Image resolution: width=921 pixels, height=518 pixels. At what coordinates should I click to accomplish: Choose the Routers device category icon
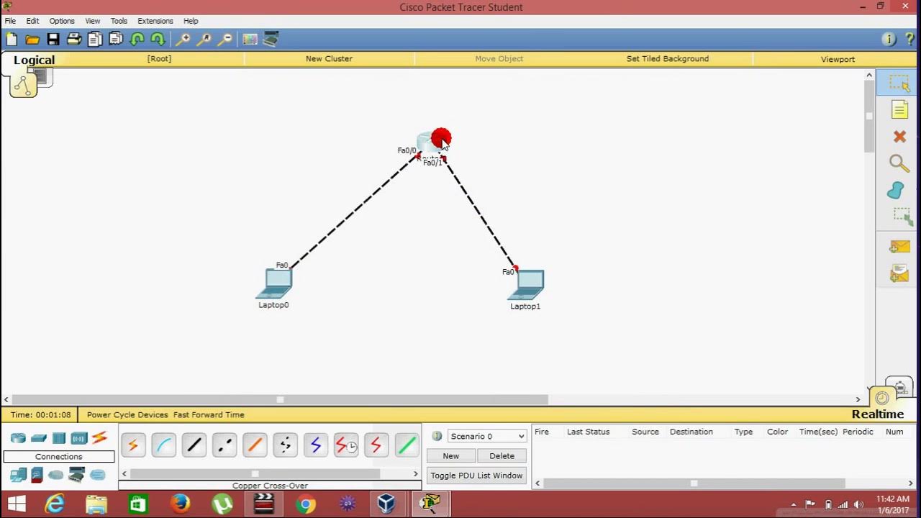point(18,438)
